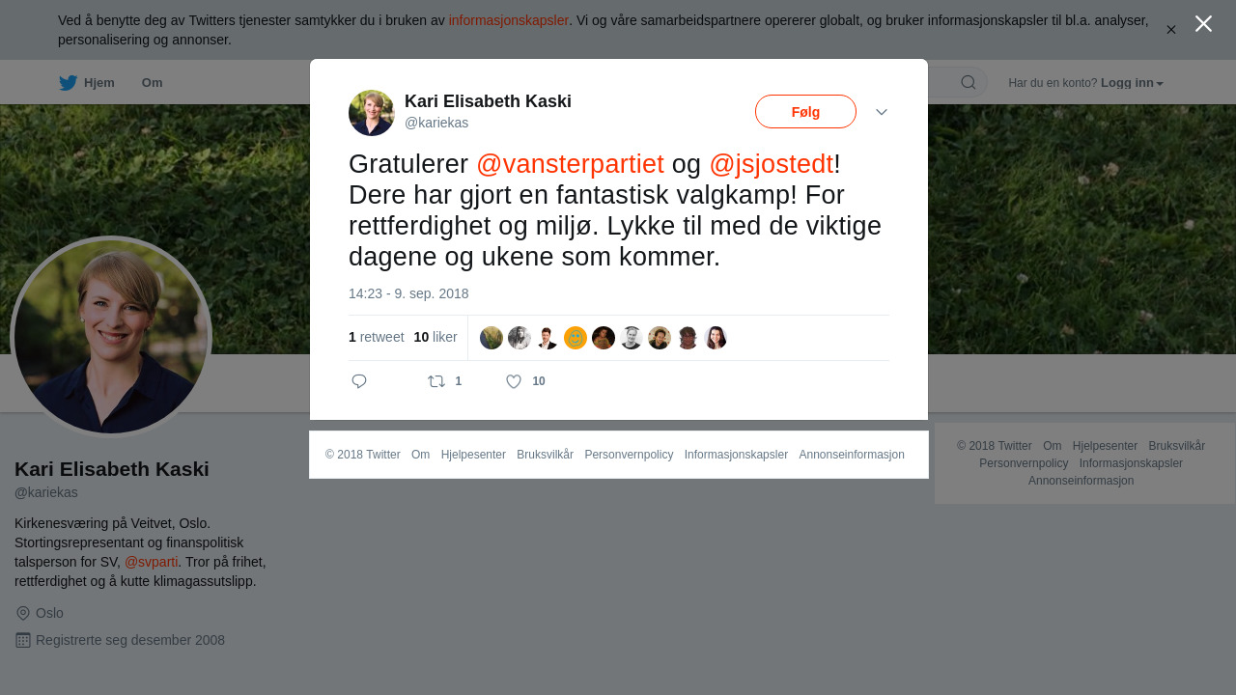
Task: Dismiss the cookie notice small X
Action: (x=1171, y=30)
